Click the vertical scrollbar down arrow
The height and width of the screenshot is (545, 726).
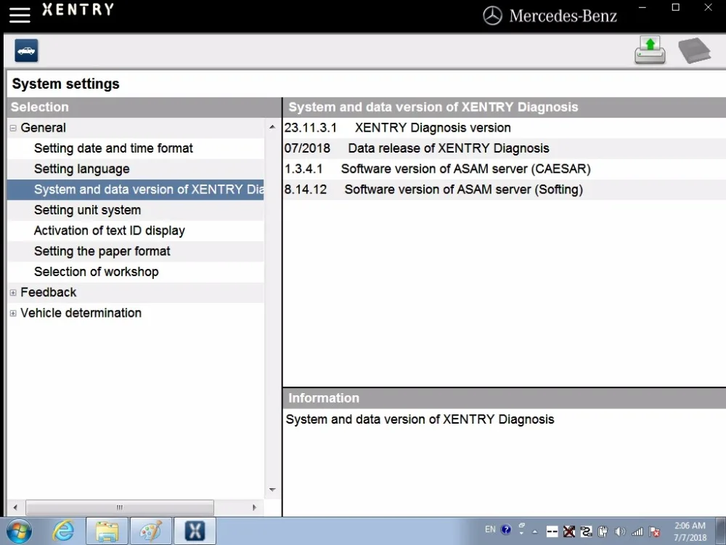[272, 490]
